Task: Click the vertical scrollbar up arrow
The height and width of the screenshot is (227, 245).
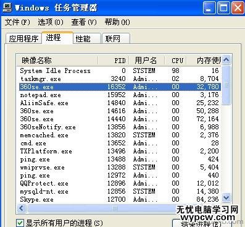Action: (x=226, y=60)
